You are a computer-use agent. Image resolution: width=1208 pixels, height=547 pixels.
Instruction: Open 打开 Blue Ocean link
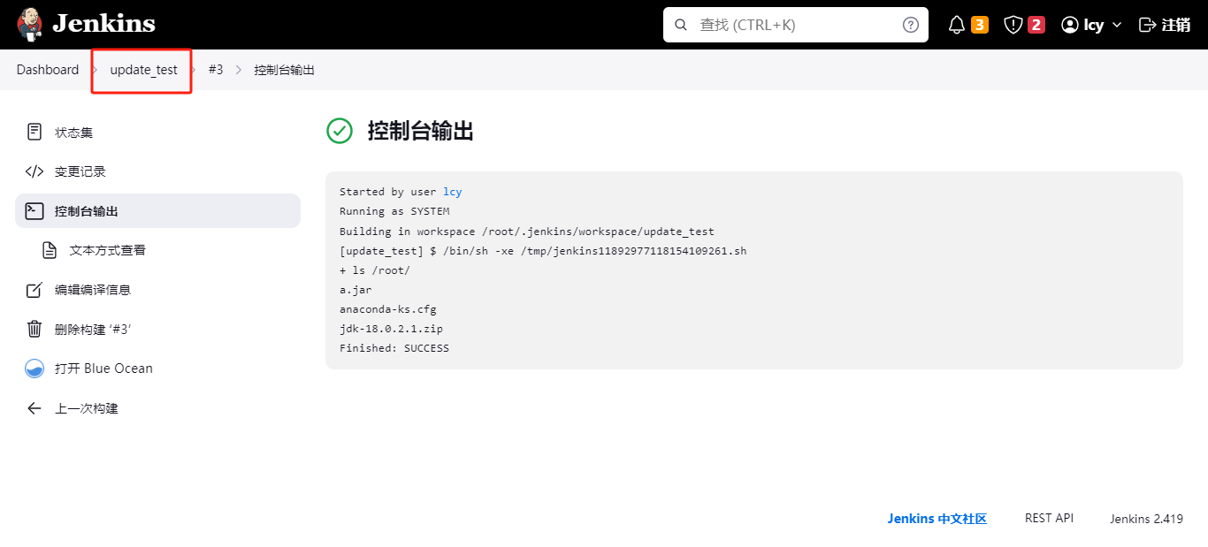click(x=157, y=368)
